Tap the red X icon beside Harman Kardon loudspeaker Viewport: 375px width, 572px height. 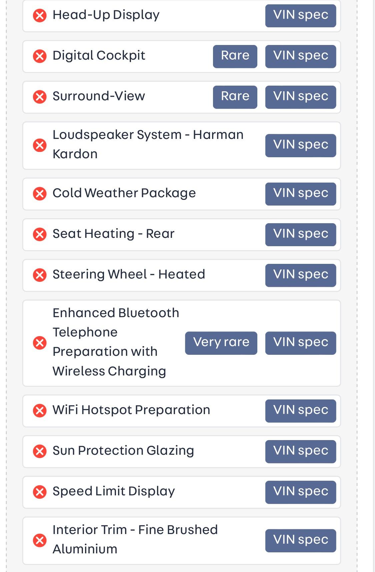point(40,145)
